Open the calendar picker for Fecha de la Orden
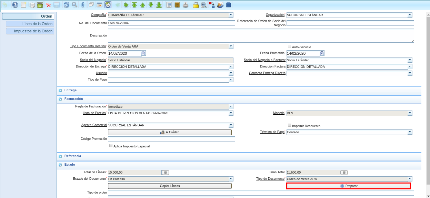The image size is (430, 198). coord(143,53)
